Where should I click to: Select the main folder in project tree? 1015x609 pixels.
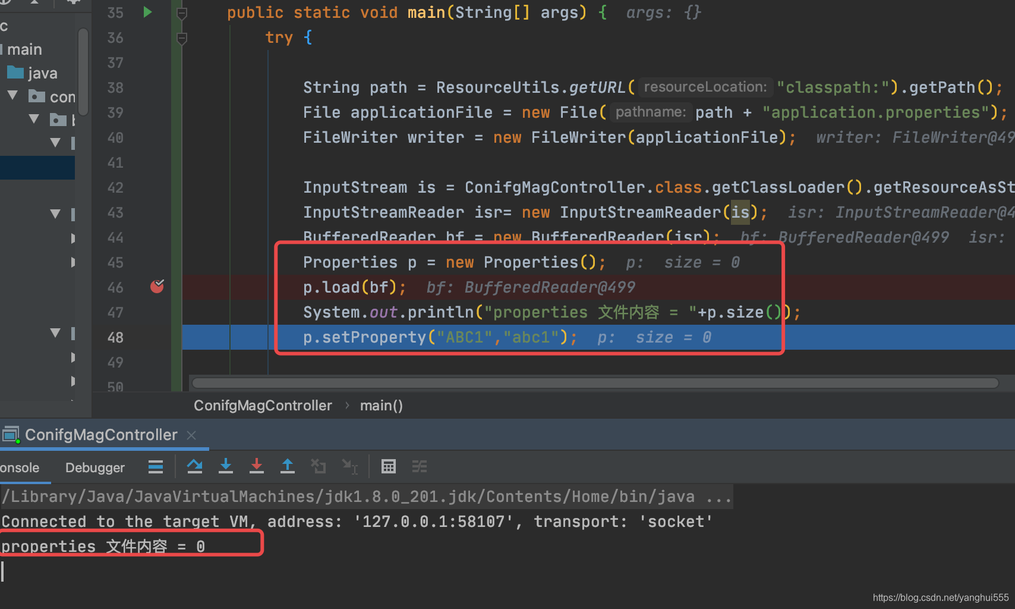(x=23, y=49)
